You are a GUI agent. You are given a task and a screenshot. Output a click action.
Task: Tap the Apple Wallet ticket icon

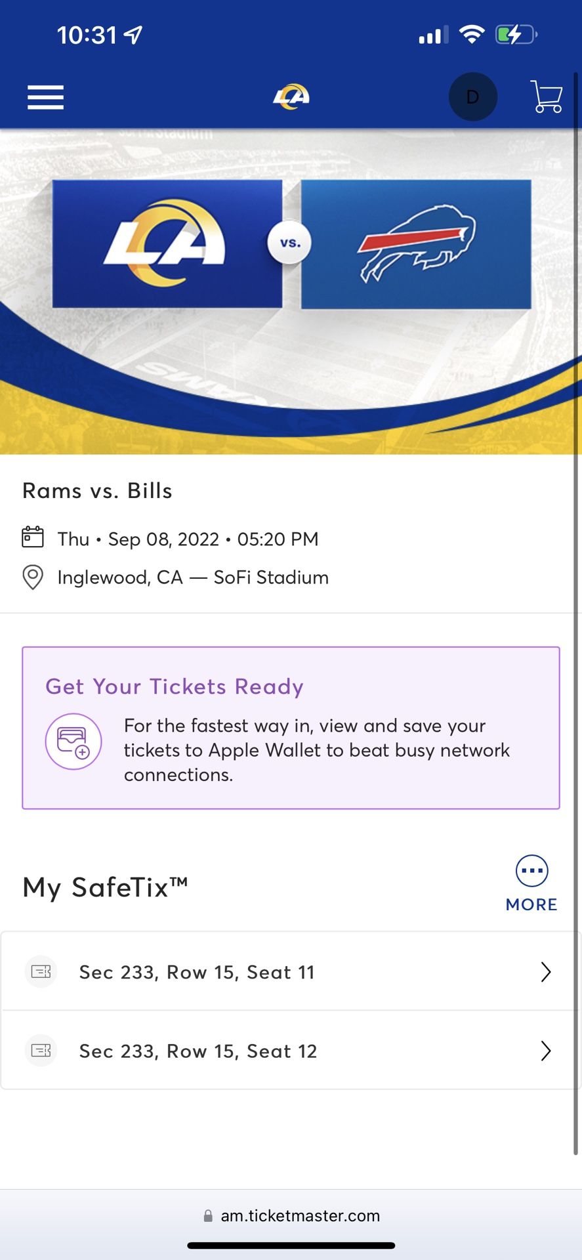click(73, 742)
